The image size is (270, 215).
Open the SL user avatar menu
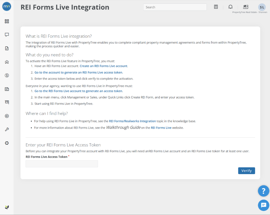click(x=262, y=7)
